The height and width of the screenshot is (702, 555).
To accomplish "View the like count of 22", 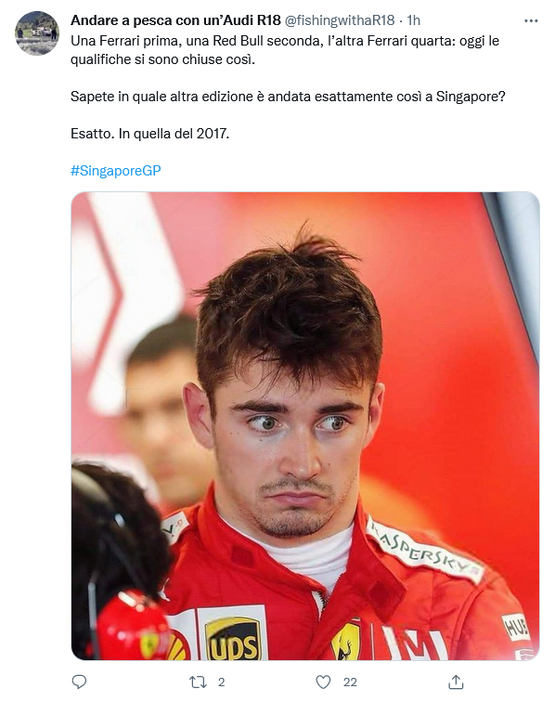I will coord(350,682).
